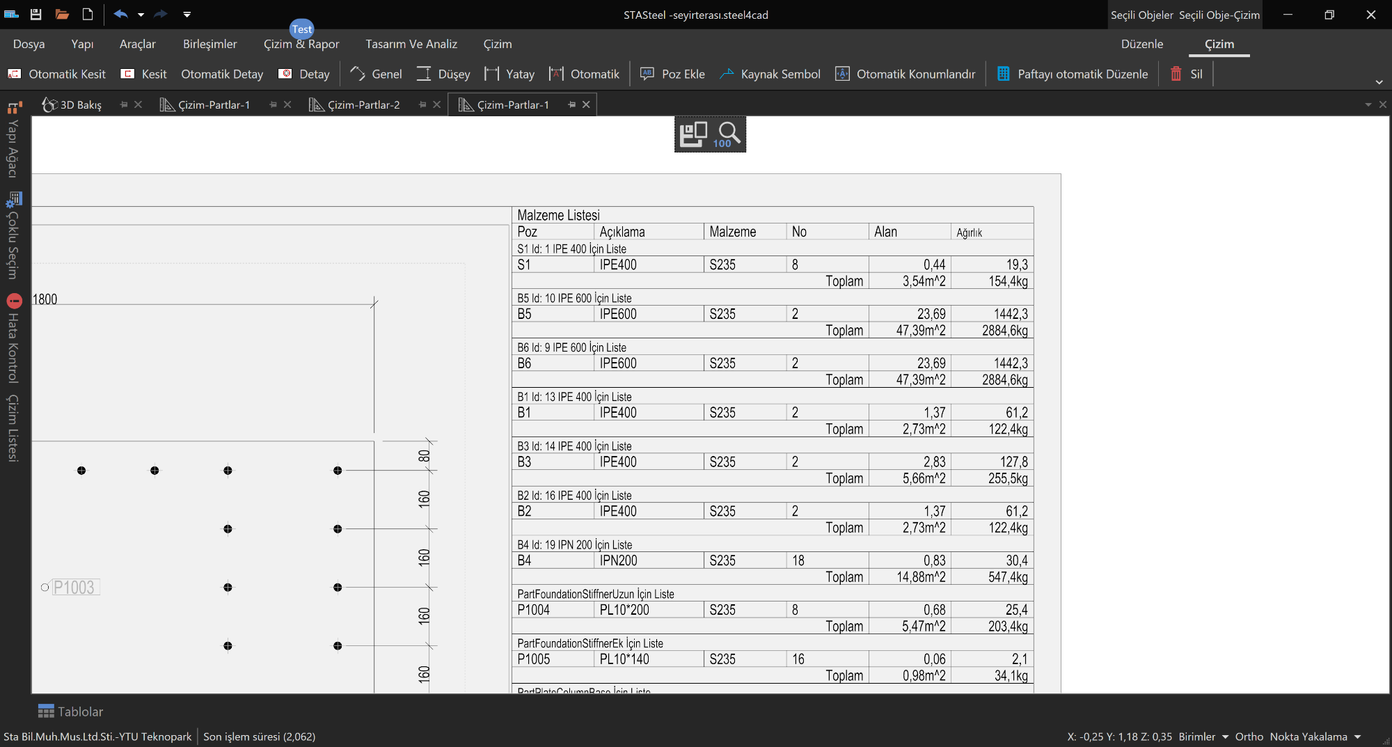Click the zoom 100 magnifier icon
Screen dimensions: 1392x747
click(728, 134)
